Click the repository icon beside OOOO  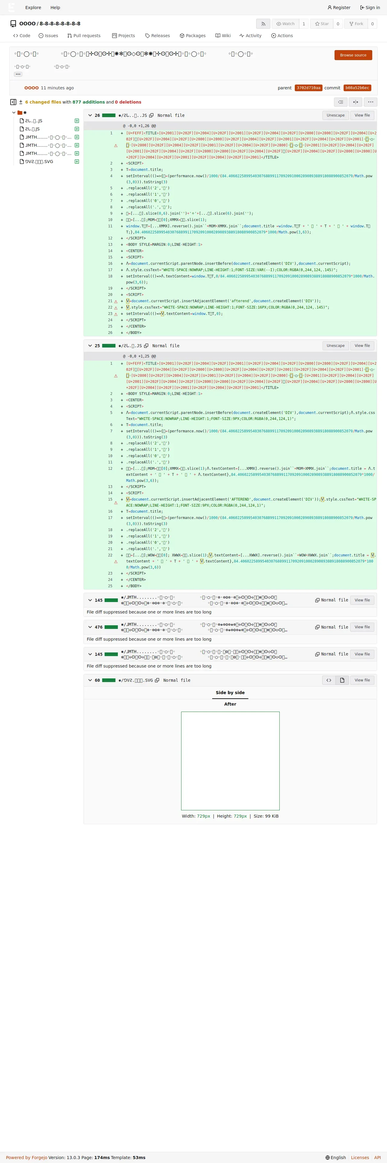(13, 24)
